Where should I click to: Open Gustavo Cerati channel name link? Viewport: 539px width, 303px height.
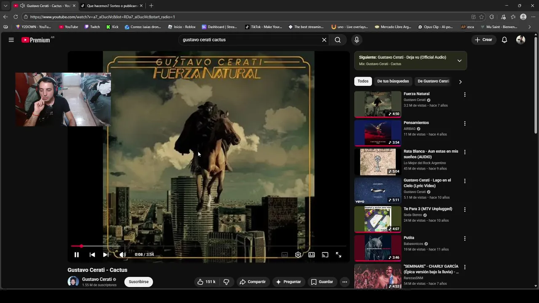(97, 279)
